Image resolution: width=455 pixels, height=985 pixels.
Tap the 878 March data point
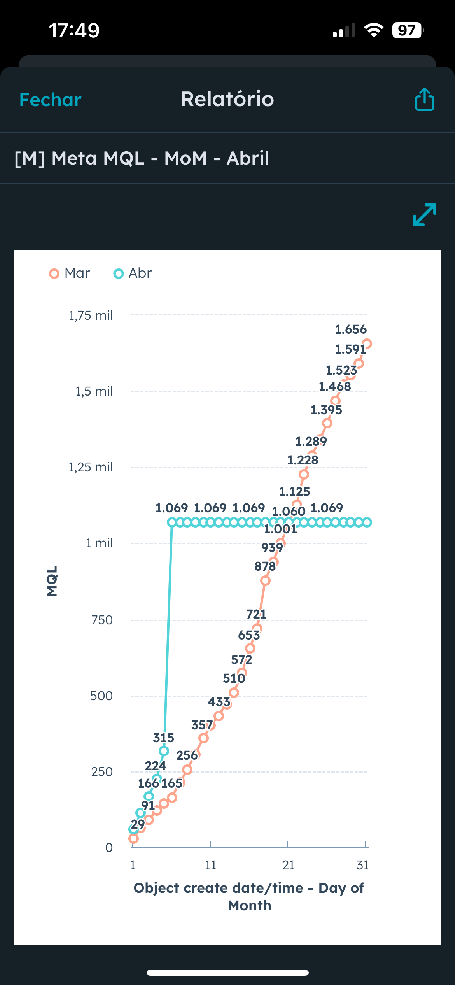point(265,580)
